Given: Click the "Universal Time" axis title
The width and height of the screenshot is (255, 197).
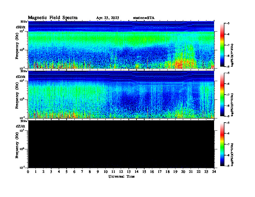Looking at the screenshot, I should pyautogui.click(x=122, y=176).
